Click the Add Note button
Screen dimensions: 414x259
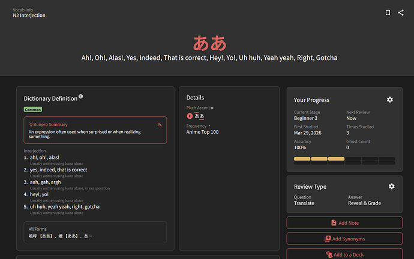point(344,223)
